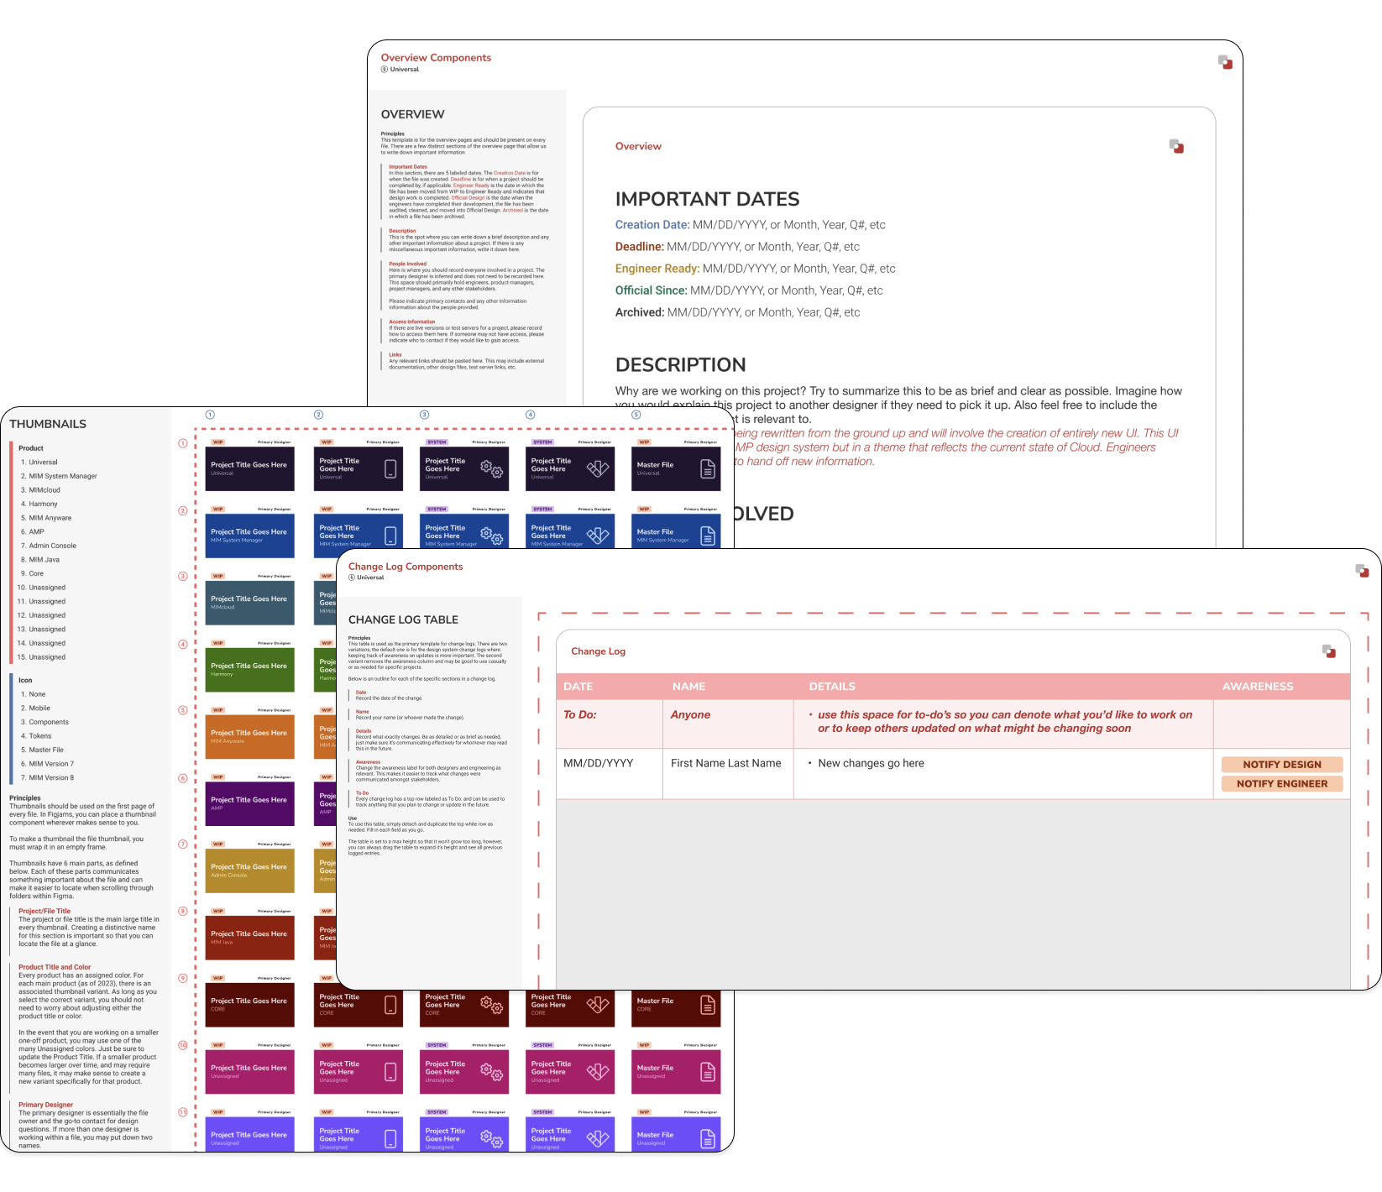Click the MM/DD/YYYY date cell in change log
Image resolution: width=1382 pixels, height=1192 pixels.
tap(598, 763)
